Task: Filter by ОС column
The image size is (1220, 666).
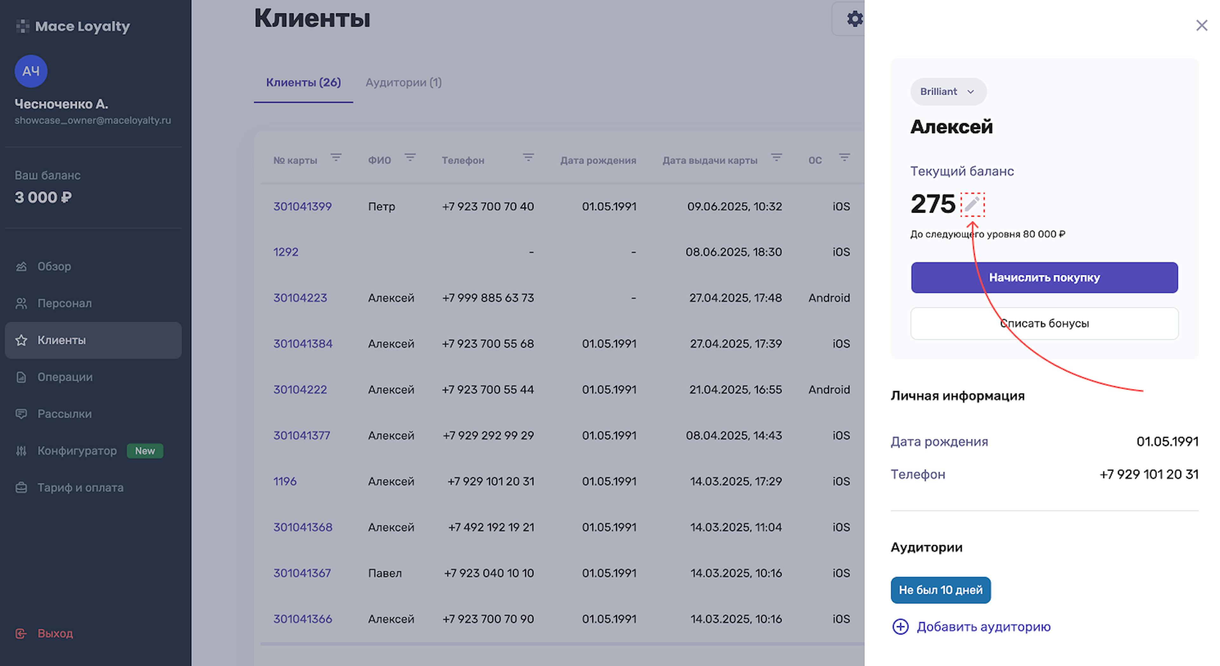Action: pos(844,157)
